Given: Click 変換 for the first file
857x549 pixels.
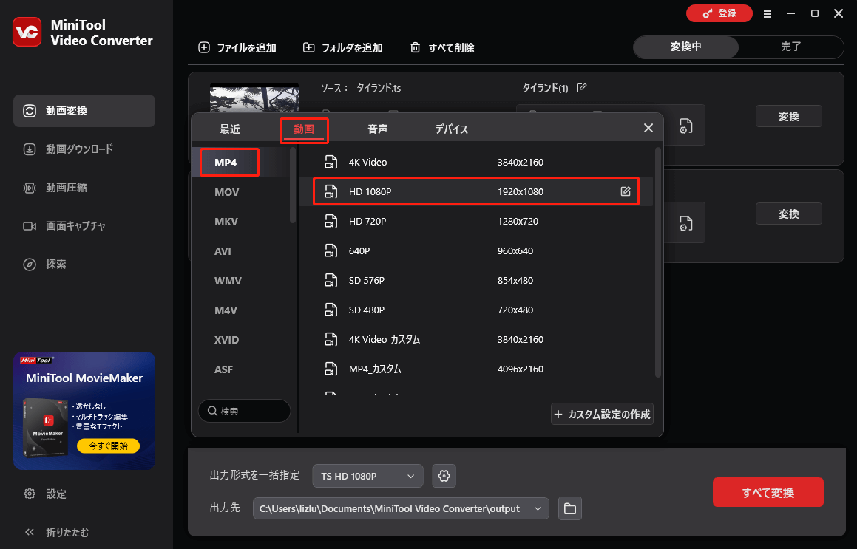Looking at the screenshot, I should tap(789, 116).
